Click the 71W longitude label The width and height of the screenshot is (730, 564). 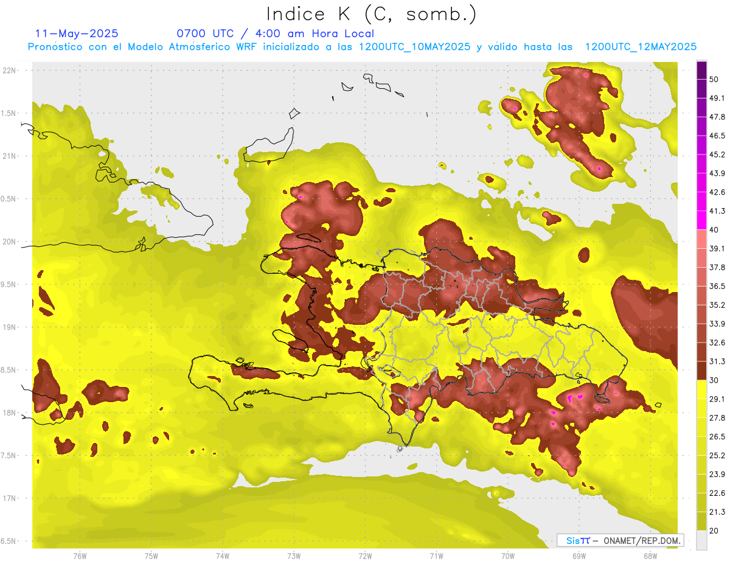point(436,555)
